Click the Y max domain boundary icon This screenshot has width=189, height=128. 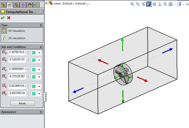4,69
